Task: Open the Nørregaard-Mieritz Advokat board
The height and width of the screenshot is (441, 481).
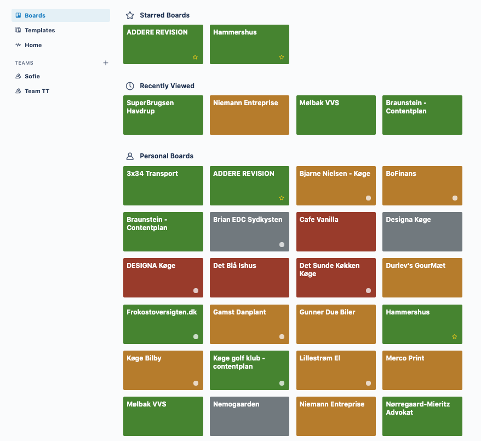Action: [x=422, y=416]
